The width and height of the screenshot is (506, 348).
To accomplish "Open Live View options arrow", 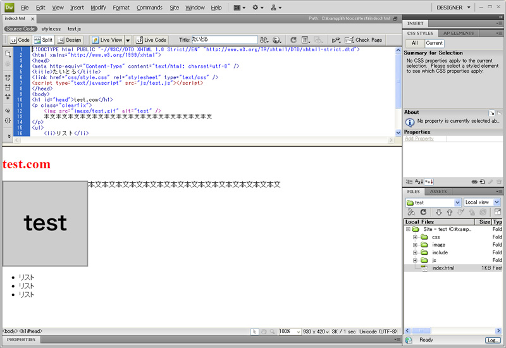I will pos(128,40).
